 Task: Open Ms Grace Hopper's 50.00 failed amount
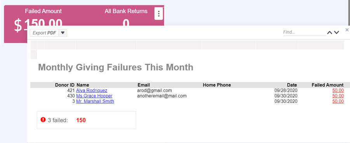(x=338, y=96)
